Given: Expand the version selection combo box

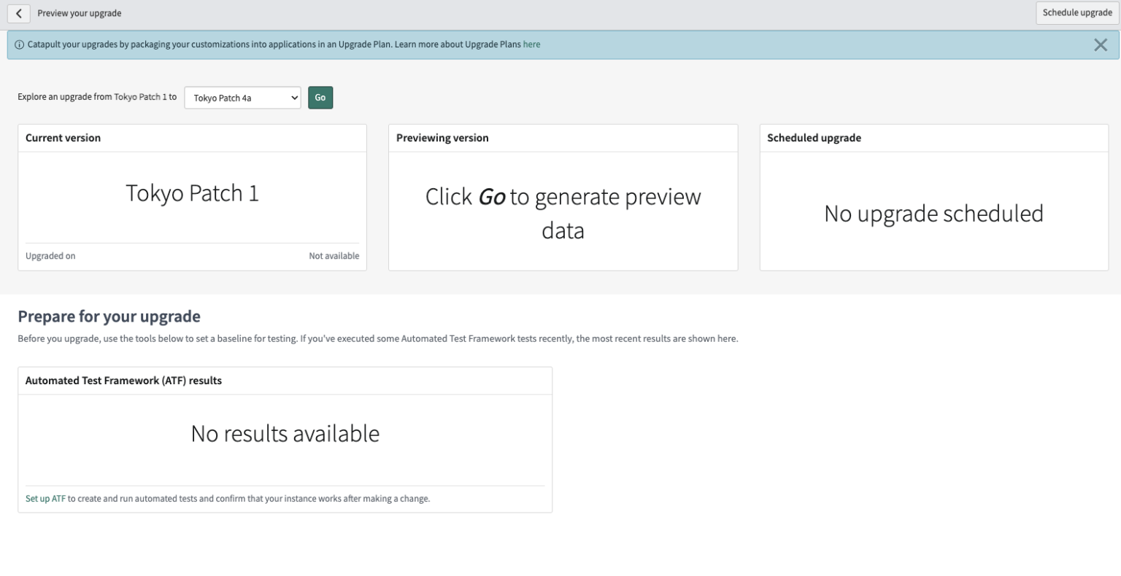Looking at the screenshot, I should click(242, 97).
